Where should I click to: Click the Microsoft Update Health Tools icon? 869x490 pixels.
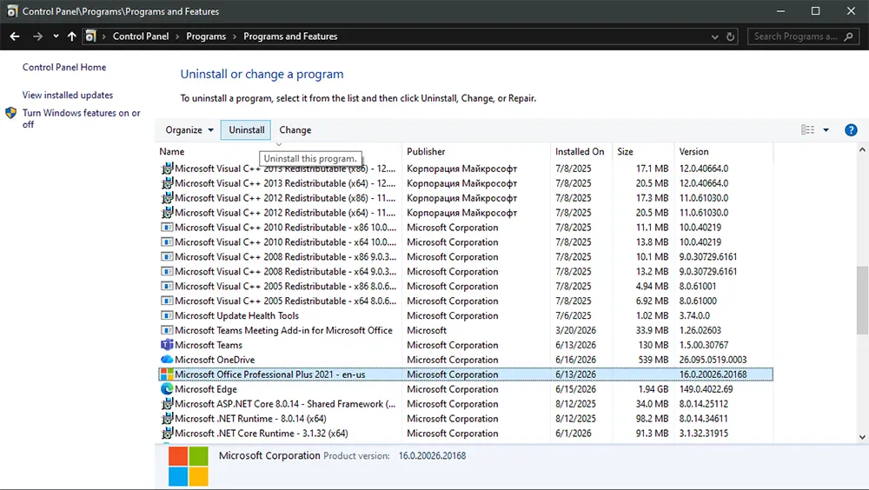click(167, 315)
